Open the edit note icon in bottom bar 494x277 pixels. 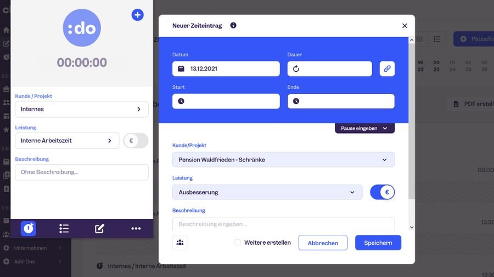pos(99,228)
